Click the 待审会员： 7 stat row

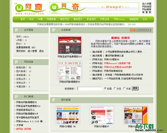point(23,83)
